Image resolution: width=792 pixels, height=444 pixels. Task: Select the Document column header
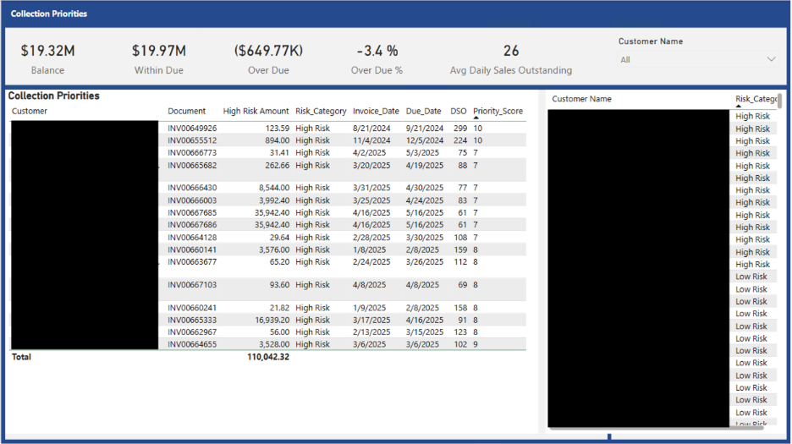click(x=186, y=111)
